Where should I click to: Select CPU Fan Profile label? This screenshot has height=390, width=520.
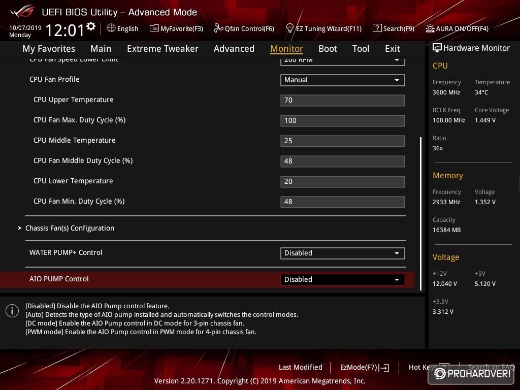coord(54,79)
